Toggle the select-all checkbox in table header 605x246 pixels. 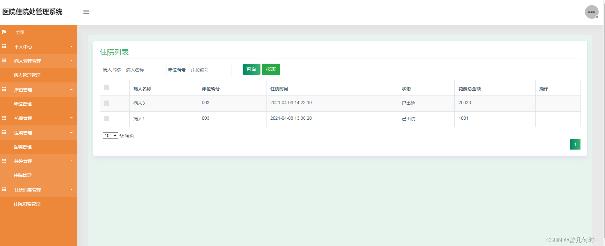click(x=106, y=87)
